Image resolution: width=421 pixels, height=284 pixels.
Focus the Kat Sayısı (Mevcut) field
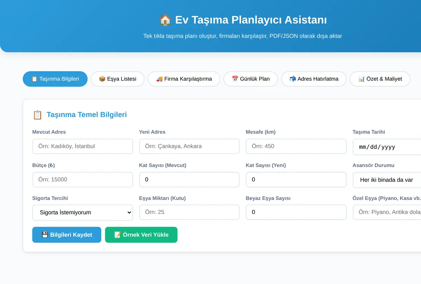tap(189, 180)
